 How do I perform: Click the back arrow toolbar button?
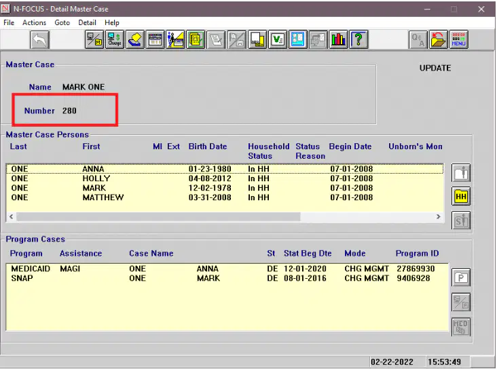pyautogui.click(x=39, y=39)
